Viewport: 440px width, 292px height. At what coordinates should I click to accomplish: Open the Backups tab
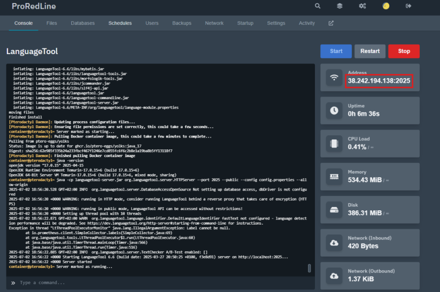(x=182, y=23)
